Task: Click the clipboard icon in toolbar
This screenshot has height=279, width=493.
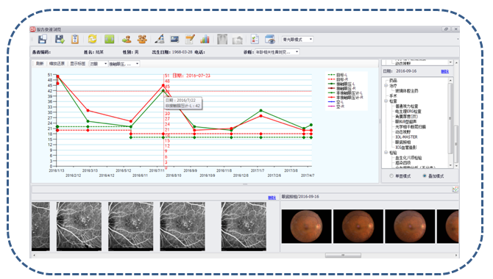Action: 75,39
